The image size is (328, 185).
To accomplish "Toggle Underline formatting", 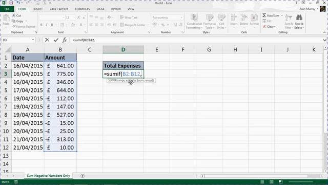I will click(x=52, y=25).
